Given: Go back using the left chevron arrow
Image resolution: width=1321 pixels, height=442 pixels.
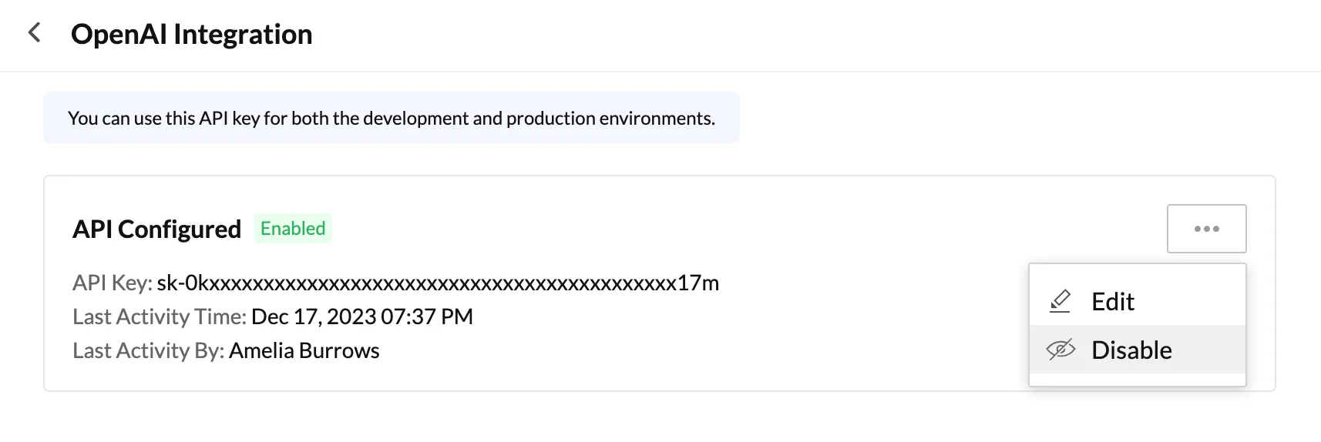Looking at the screenshot, I should pos(34,33).
